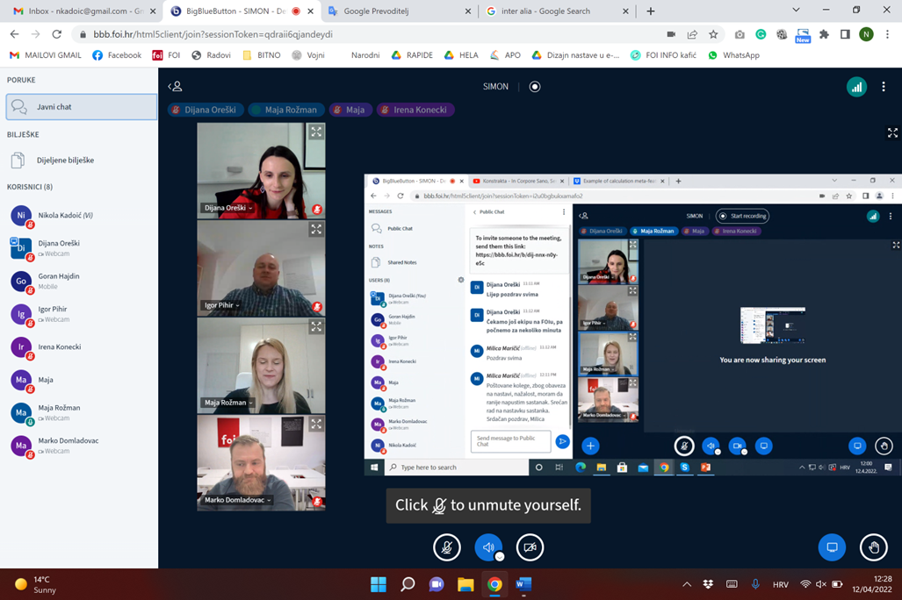Image resolution: width=902 pixels, height=600 pixels.
Task: Click the microphone unmute button
Action: (x=446, y=547)
